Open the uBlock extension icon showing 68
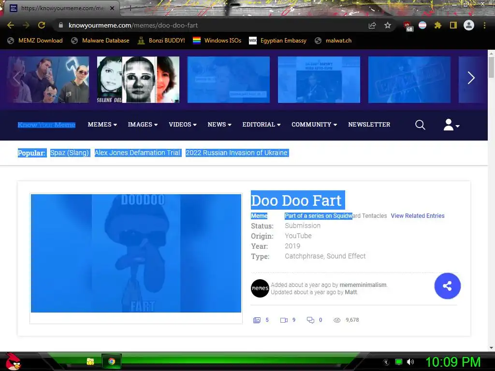Viewport: 495px width, 371px height. coord(408,26)
